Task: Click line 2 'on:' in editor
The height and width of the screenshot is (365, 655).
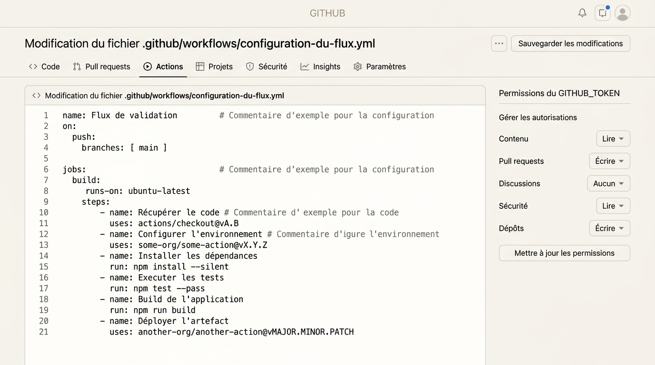Action: [x=69, y=126]
